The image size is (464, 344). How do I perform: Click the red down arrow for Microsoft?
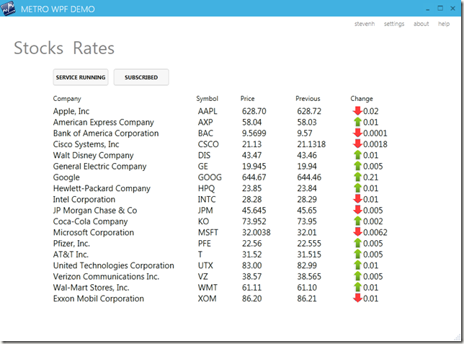[357, 232]
